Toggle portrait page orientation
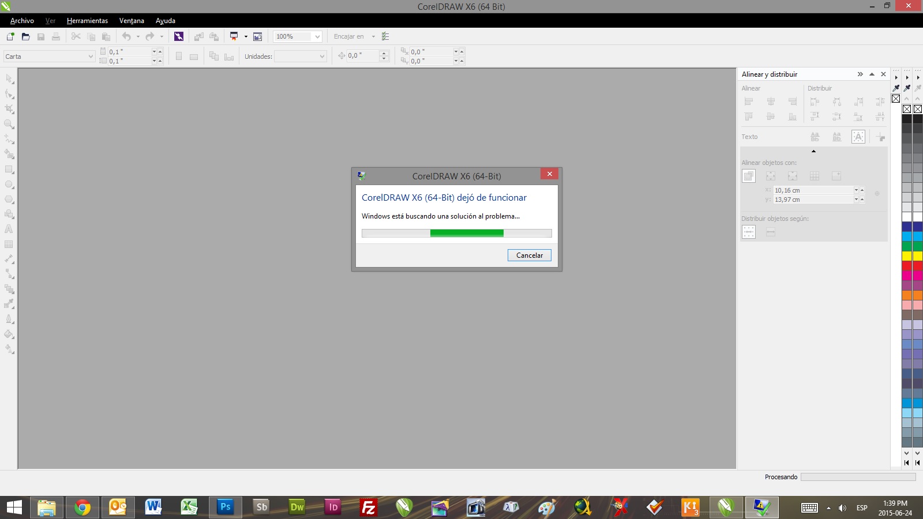The width and height of the screenshot is (923, 519). [179, 57]
